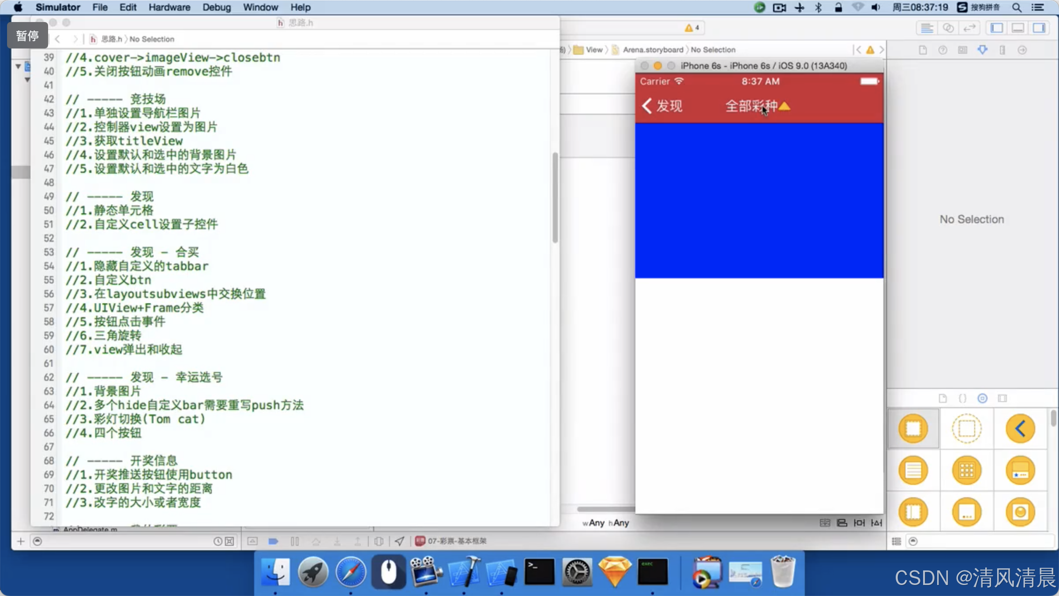
Task: Select the circular element icon in toolbar
Action: [x=983, y=399]
